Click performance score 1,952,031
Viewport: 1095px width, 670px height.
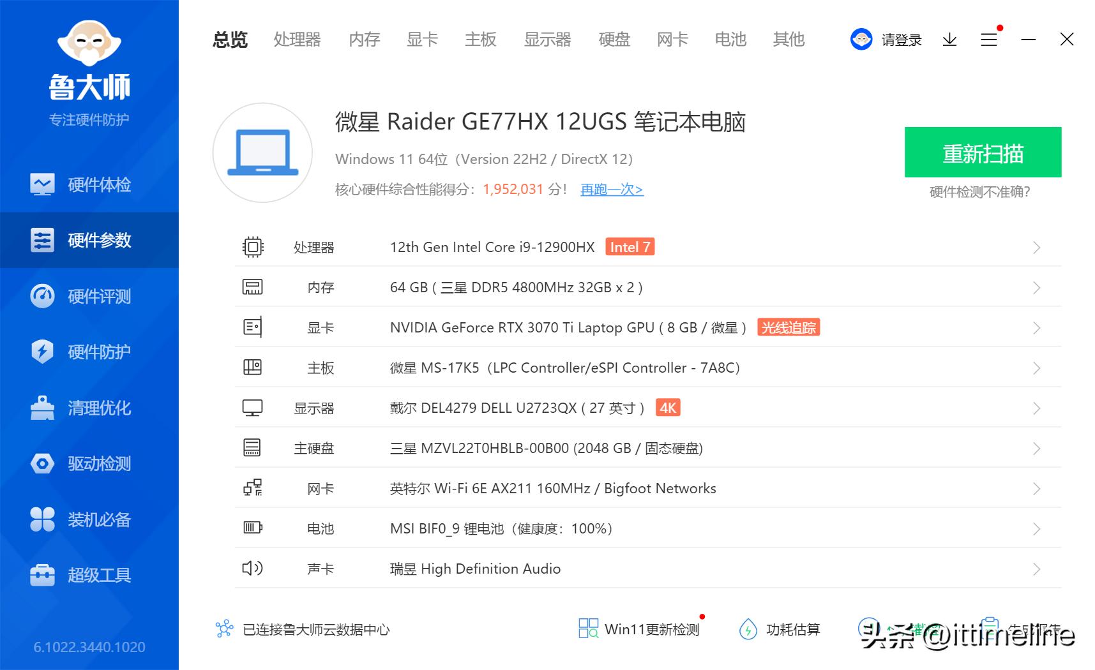point(513,190)
